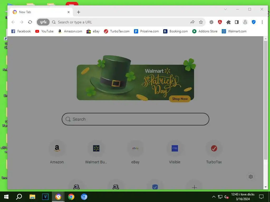Click the taskbar clock date 3/16/2024

[x=243, y=199]
